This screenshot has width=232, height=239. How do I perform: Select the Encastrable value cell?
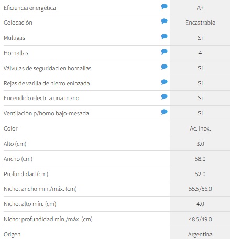pyautogui.click(x=200, y=23)
